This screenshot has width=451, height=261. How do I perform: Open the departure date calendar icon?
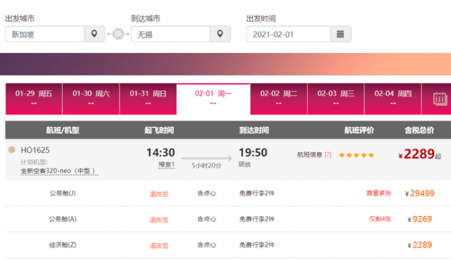point(340,34)
